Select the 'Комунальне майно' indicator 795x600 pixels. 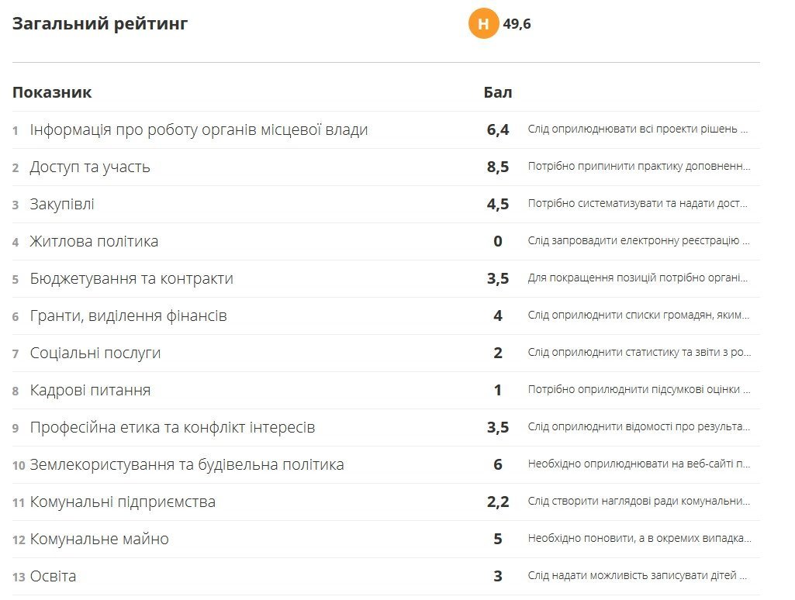pyautogui.click(x=99, y=540)
